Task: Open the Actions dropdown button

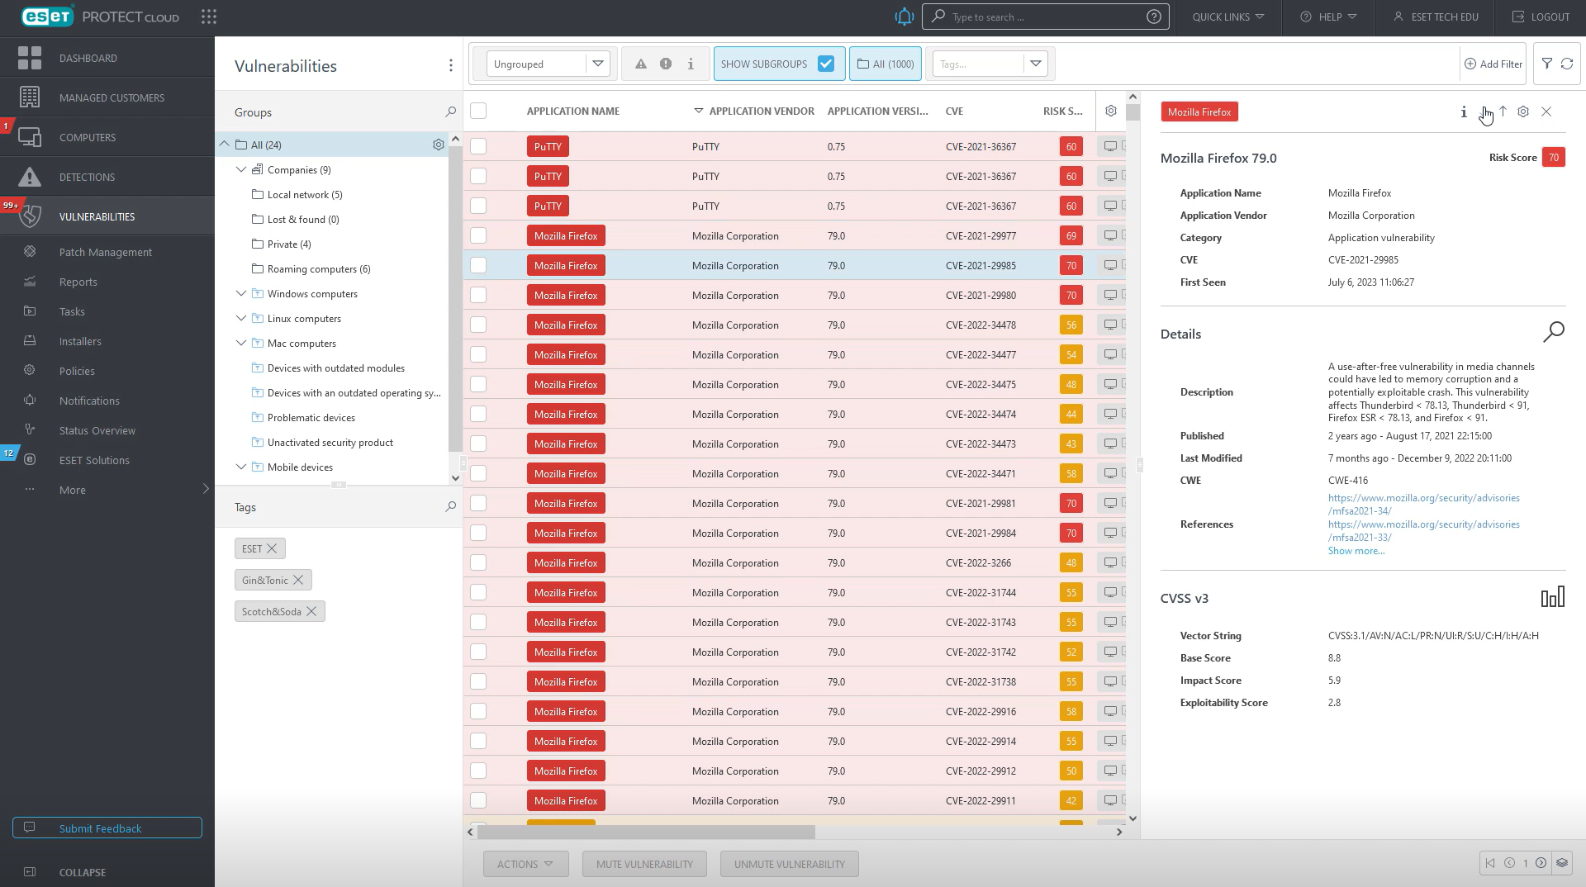Action: [x=525, y=864]
